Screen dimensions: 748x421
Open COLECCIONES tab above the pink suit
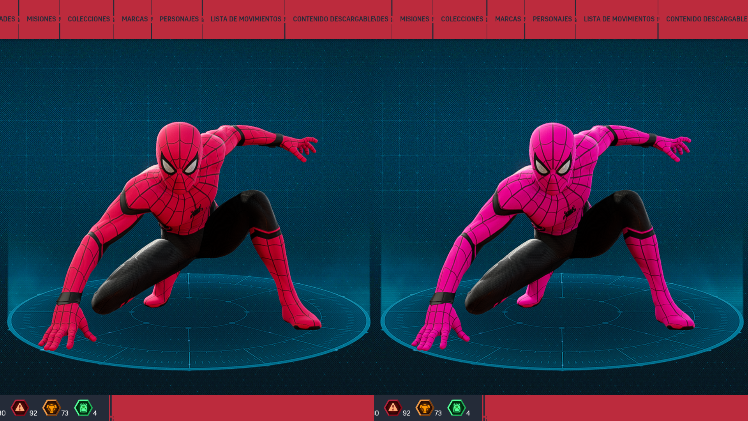tap(462, 19)
